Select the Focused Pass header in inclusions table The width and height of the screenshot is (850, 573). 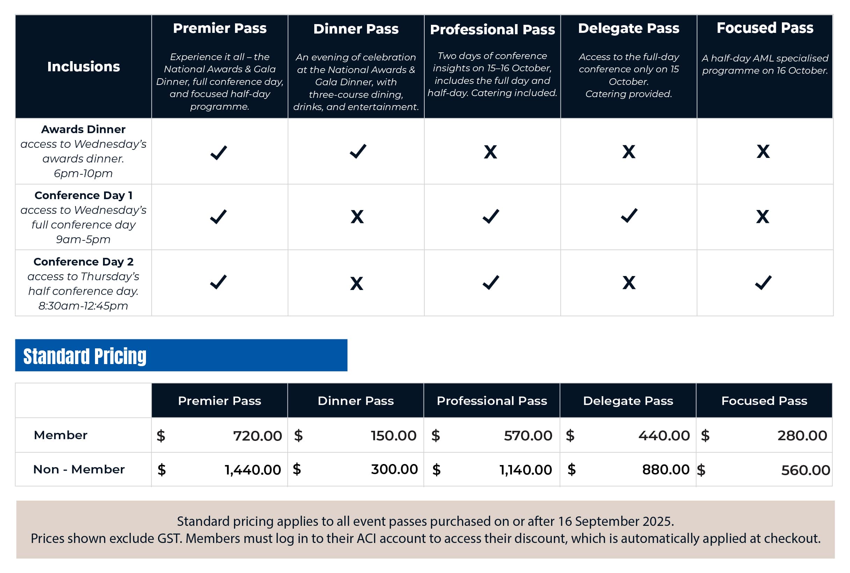pyautogui.click(x=764, y=28)
